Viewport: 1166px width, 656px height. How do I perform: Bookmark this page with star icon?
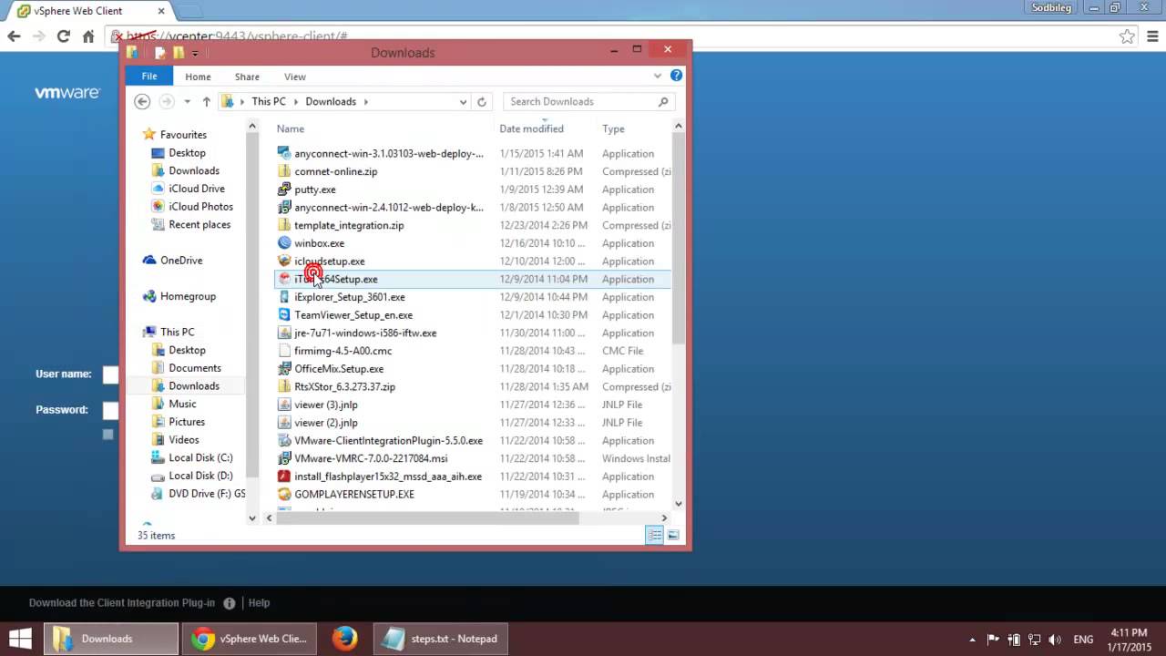[x=1127, y=36]
